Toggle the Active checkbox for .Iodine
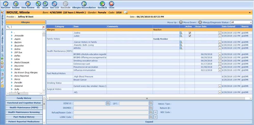 (190, 33)
